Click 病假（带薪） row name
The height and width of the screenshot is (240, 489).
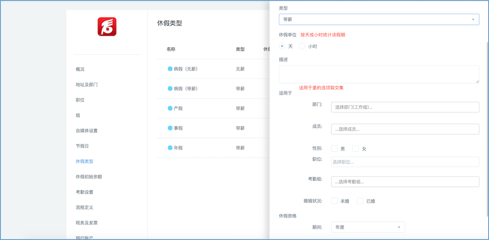click(186, 88)
